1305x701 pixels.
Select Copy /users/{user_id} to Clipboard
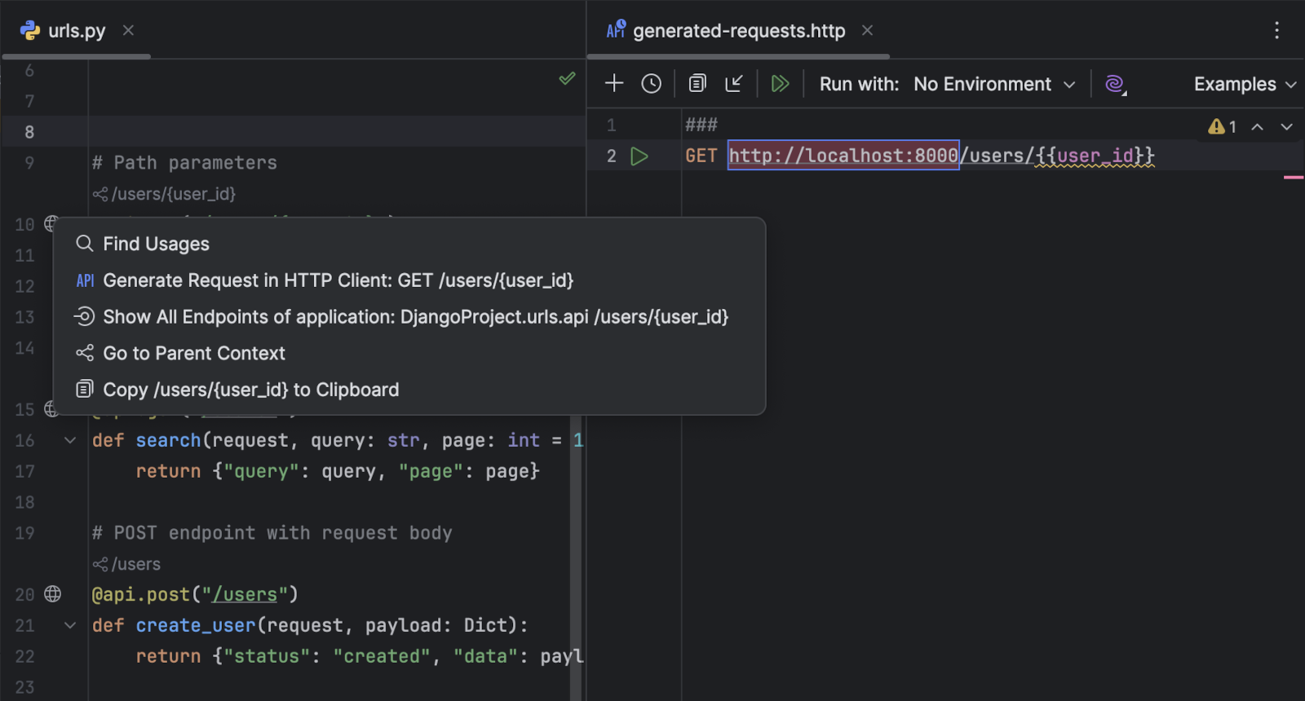(250, 390)
